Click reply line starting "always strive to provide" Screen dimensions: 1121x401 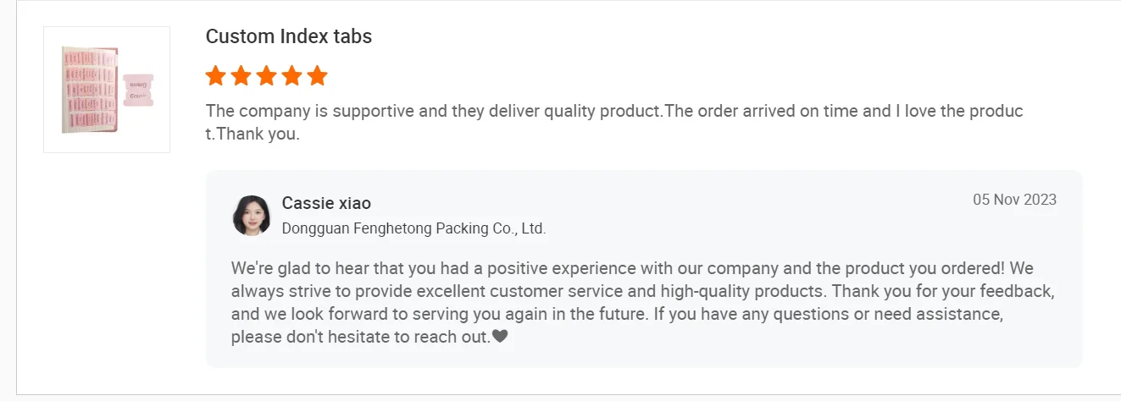coord(642,292)
